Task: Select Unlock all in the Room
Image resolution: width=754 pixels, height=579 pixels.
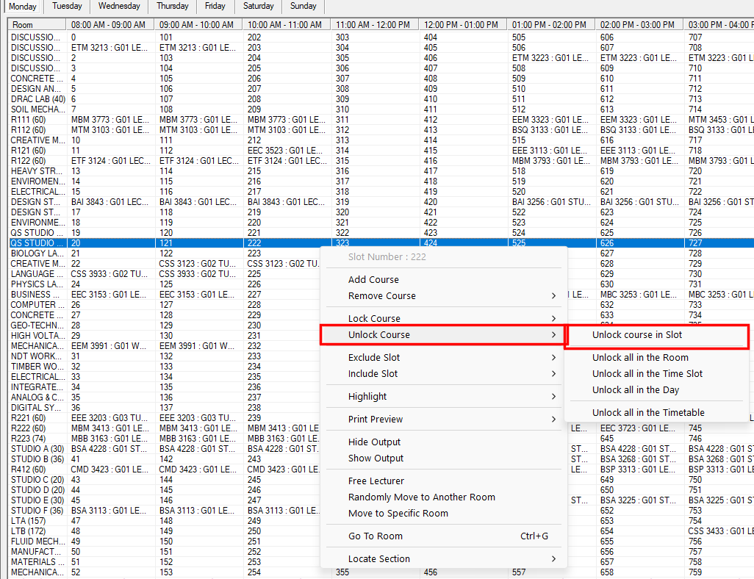Action: (656, 357)
